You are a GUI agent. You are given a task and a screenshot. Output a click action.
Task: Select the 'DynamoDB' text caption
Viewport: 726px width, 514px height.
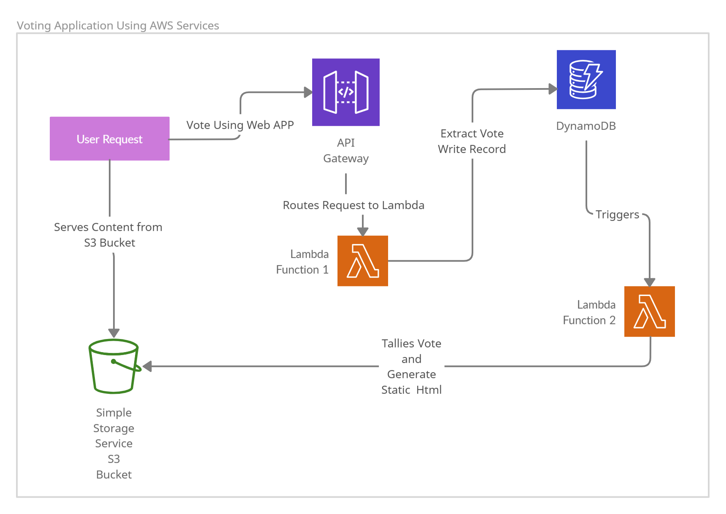[x=586, y=126]
